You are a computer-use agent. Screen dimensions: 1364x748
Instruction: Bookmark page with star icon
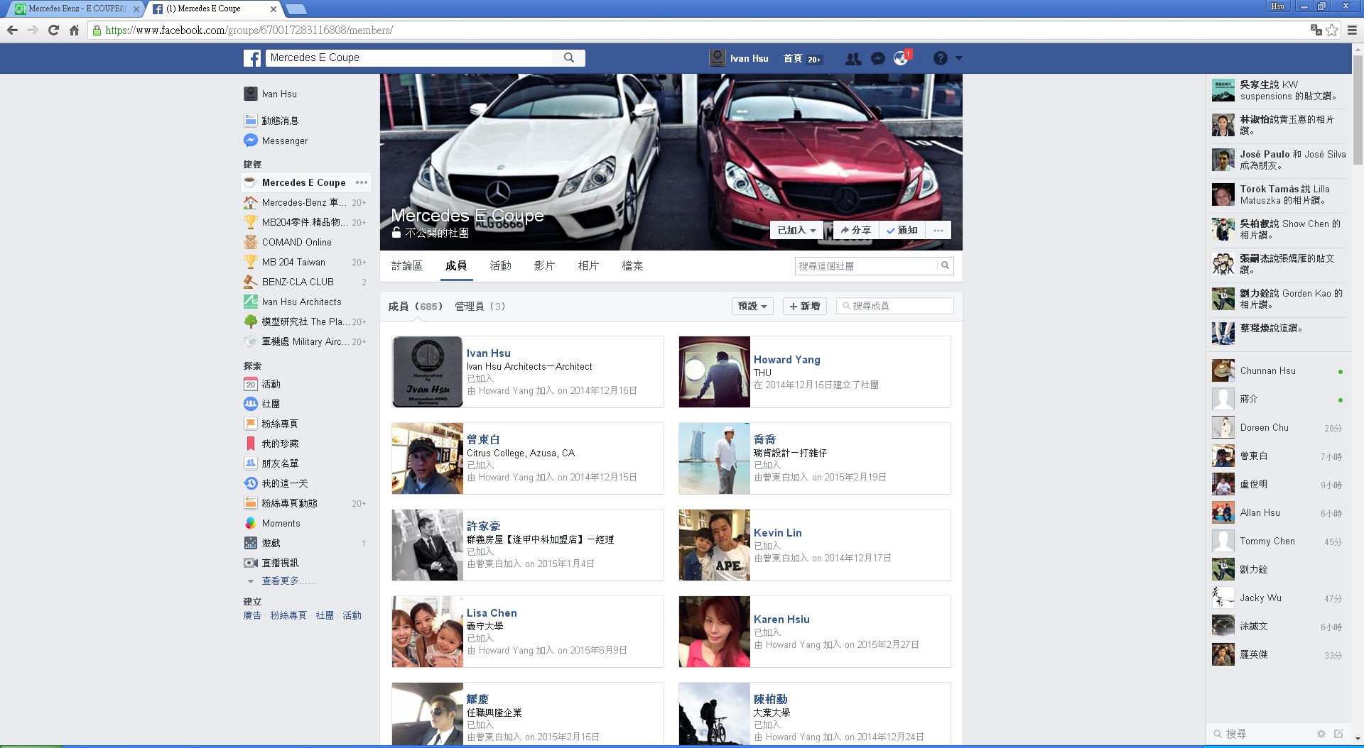click(x=1332, y=30)
